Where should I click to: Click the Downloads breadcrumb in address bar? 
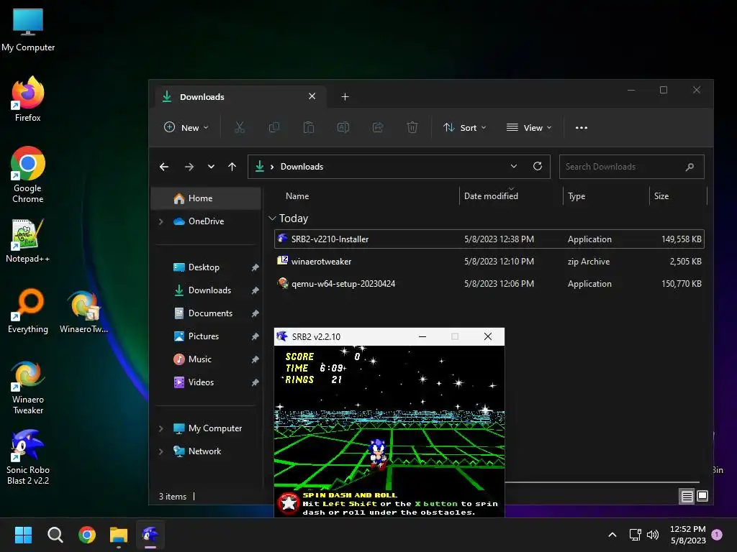point(302,167)
